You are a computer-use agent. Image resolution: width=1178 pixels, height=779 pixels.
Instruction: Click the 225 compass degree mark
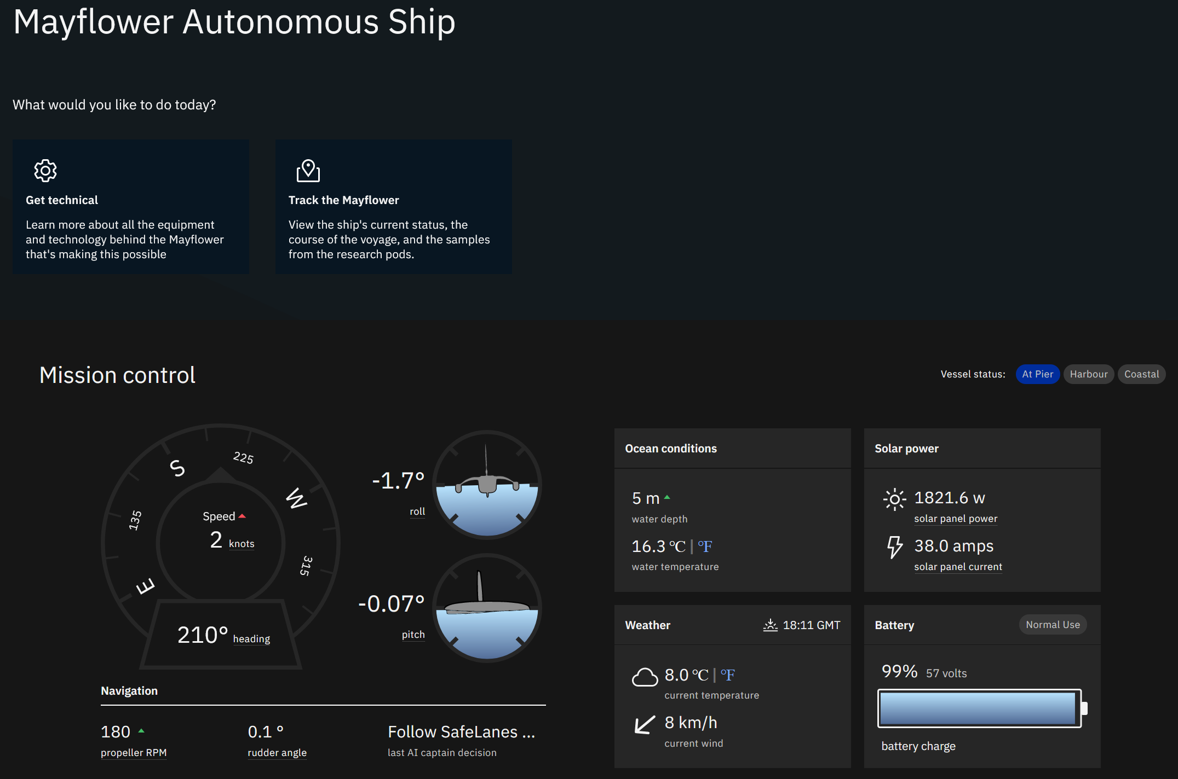tap(243, 457)
